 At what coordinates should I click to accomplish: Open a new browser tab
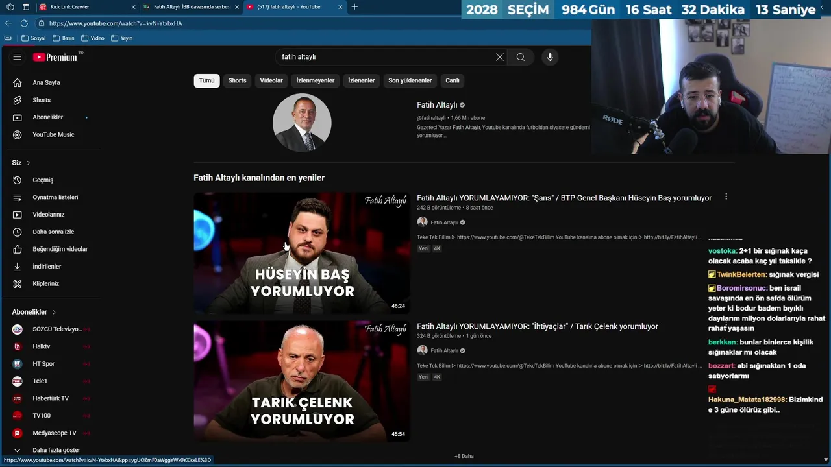354,7
